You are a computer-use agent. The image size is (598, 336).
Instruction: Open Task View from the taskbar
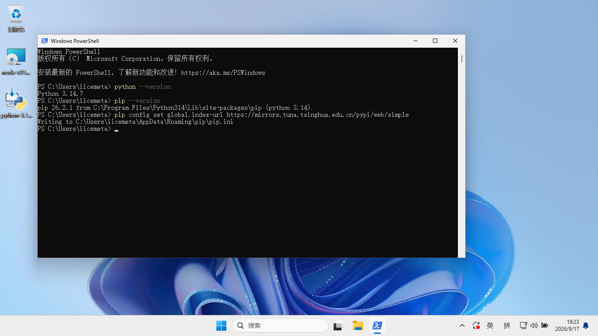pyautogui.click(x=338, y=325)
